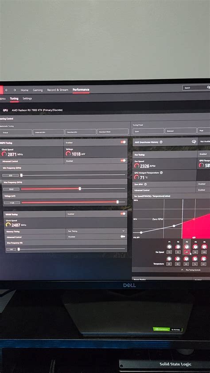Disable GPU Advanced Control toggle
The image size is (210, 373).
pyautogui.click(x=123, y=160)
